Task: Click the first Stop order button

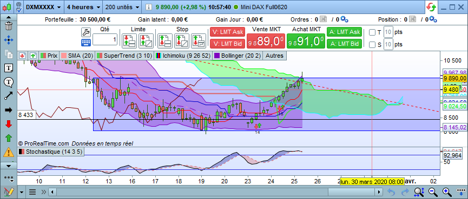Action: tap(165, 41)
